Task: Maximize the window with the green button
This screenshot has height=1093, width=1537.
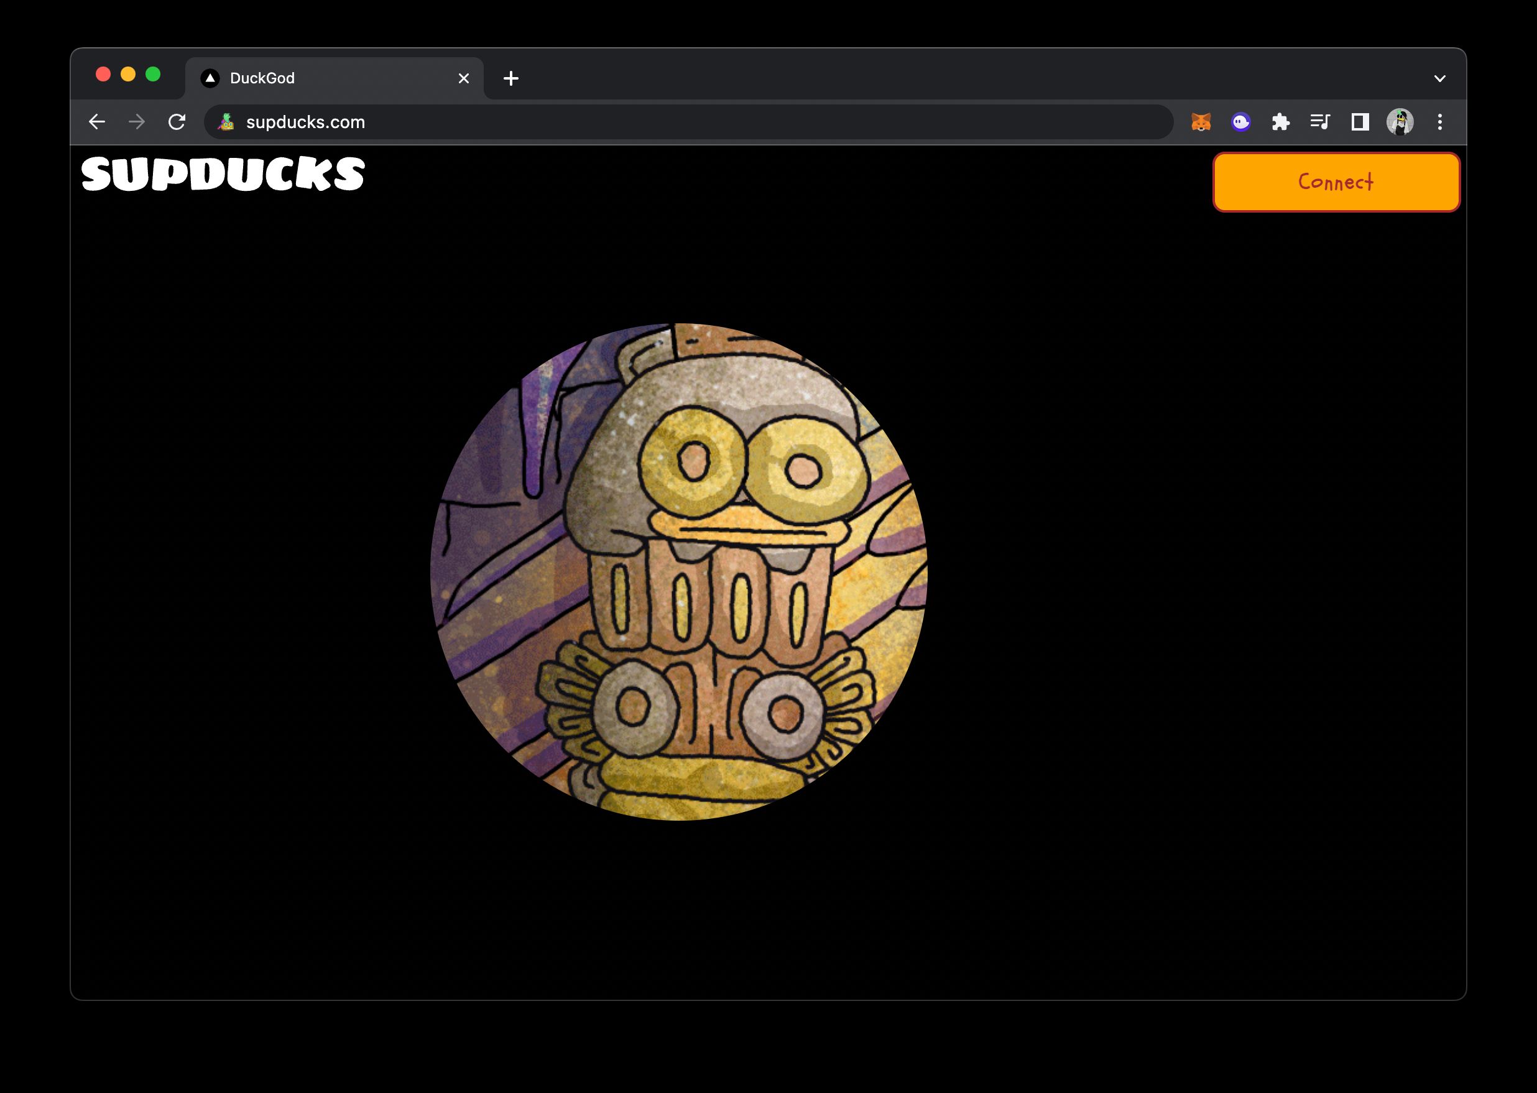Action: click(x=153, y=74)
